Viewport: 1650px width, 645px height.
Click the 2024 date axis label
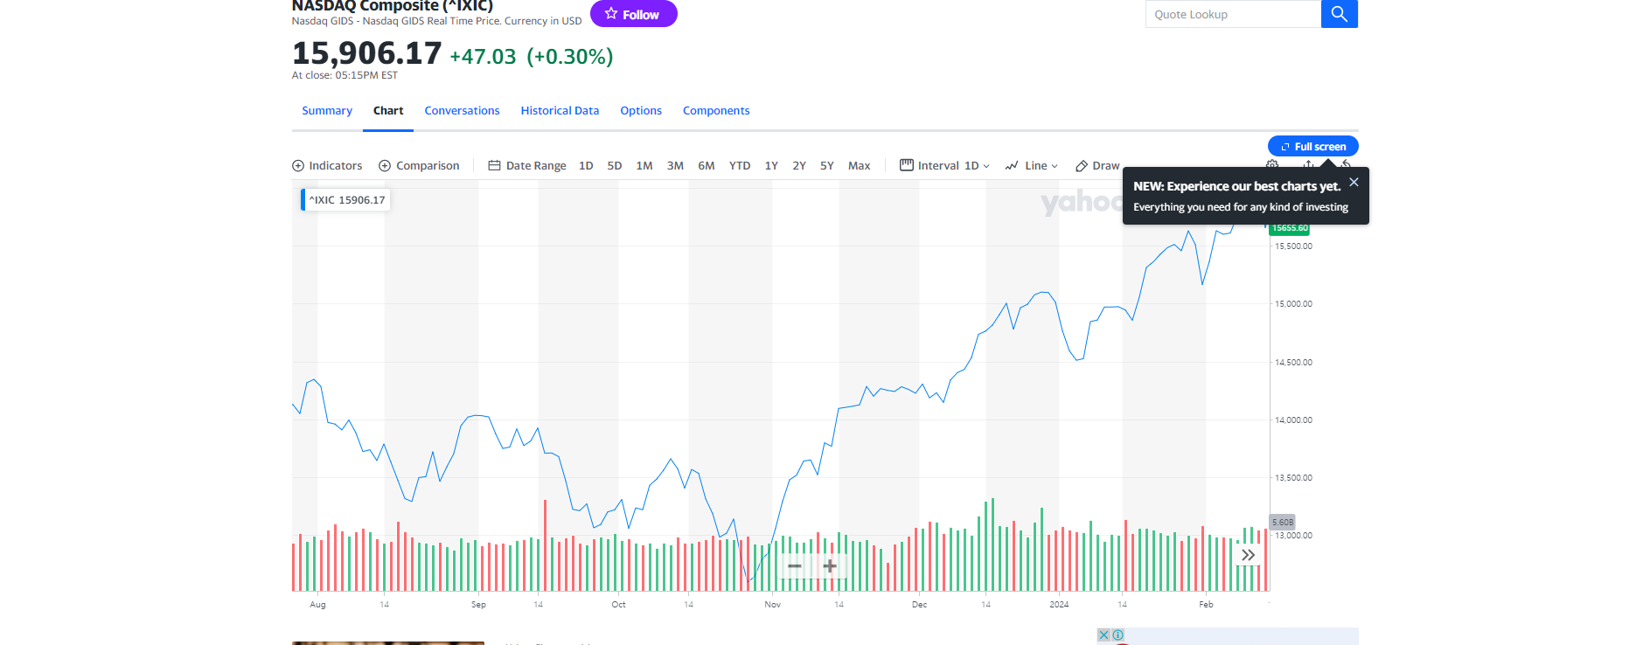[1059, 605]
